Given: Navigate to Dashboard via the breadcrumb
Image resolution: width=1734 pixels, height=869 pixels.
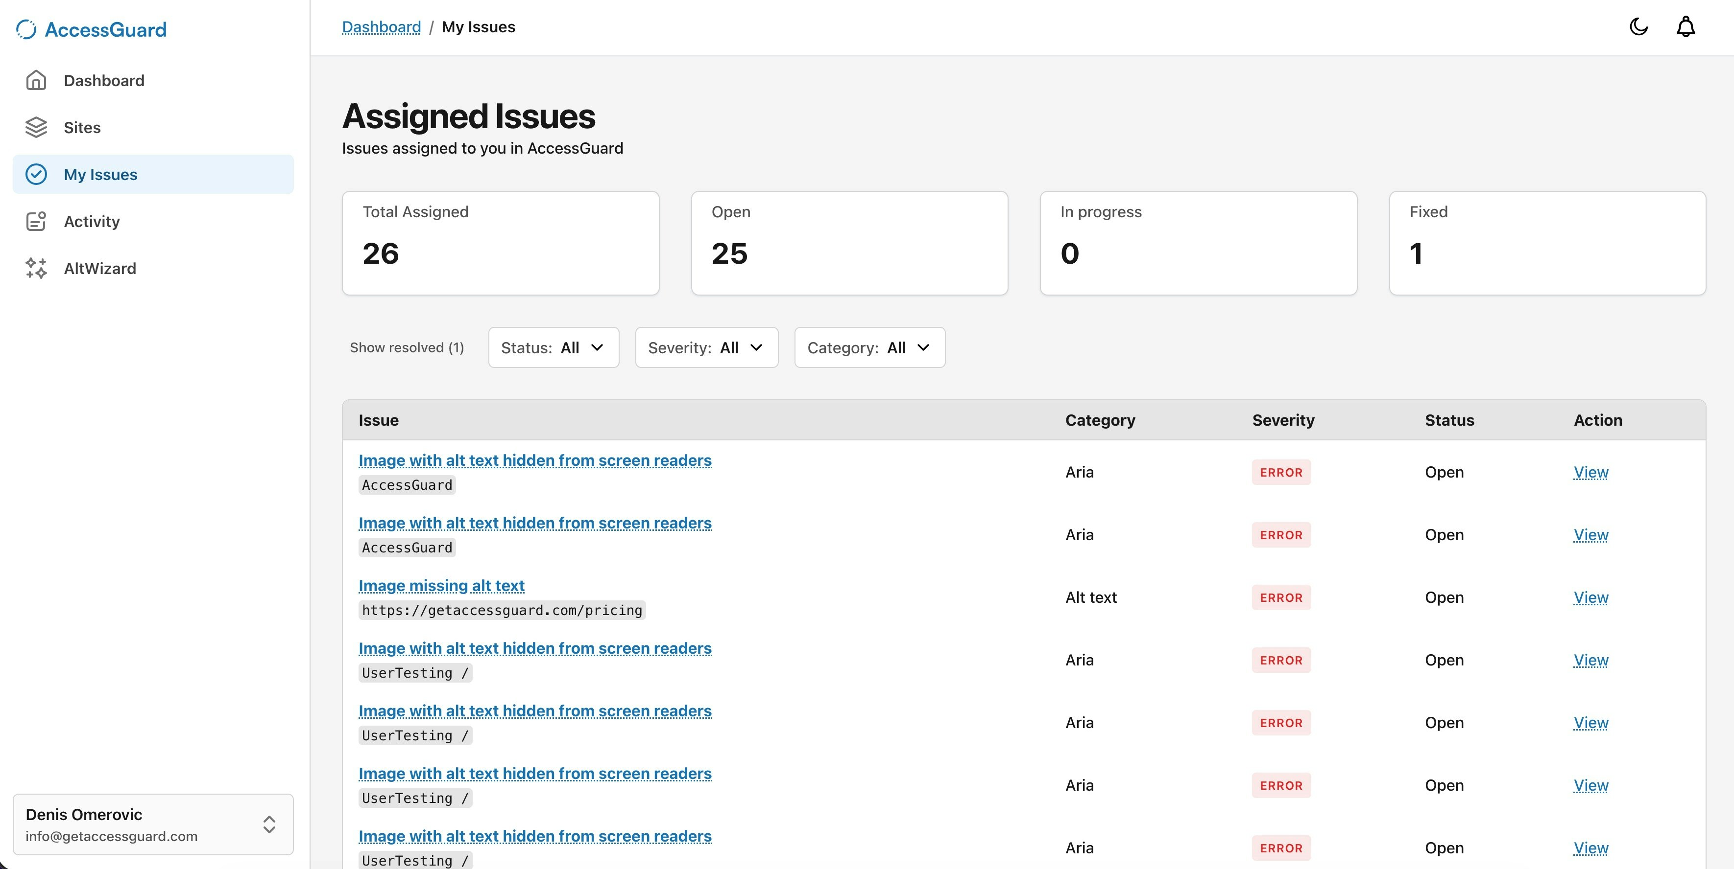Looking at the screenshot, I should click(x=382, y=27).
